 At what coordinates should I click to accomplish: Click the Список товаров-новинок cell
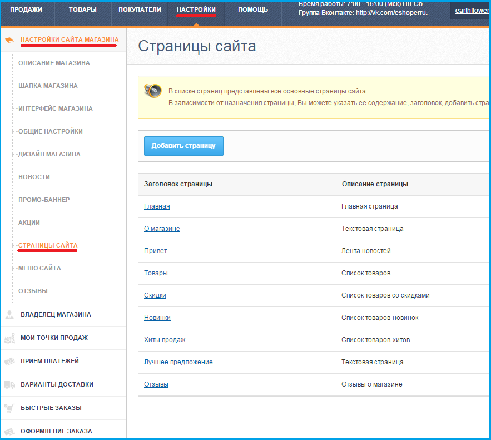point(380,318)
